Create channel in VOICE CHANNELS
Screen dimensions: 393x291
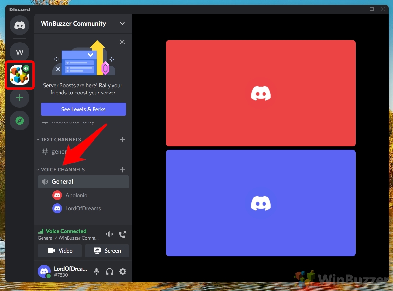[x=122, y=170]
